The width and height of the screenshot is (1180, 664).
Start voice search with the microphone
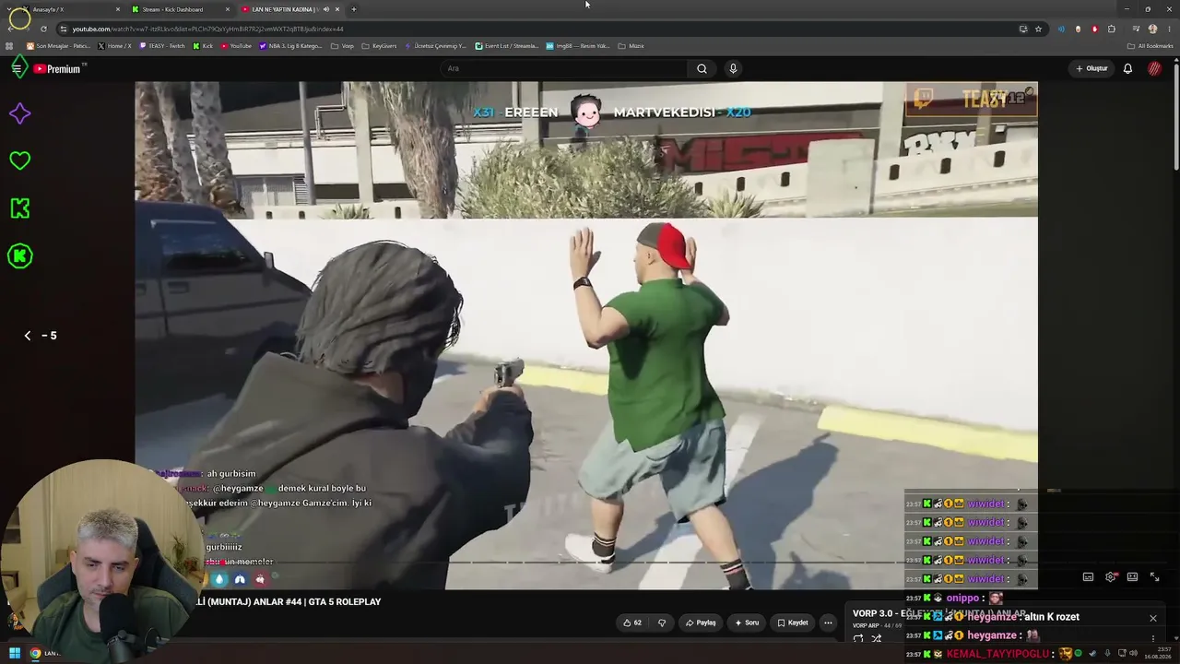733,68
